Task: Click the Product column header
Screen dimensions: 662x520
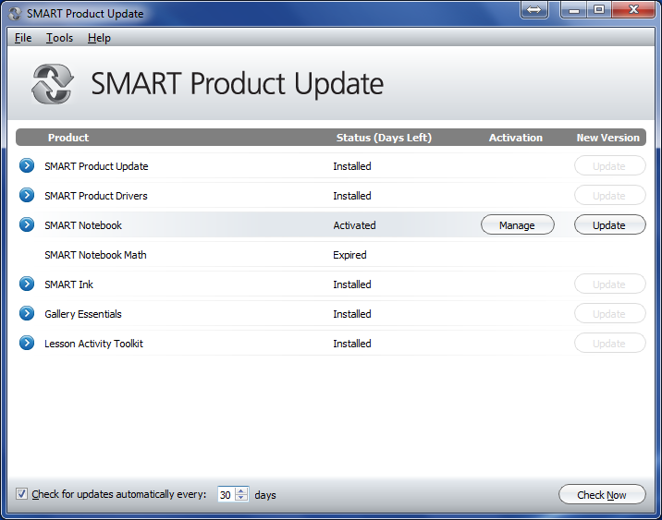Action: [68, 138]
